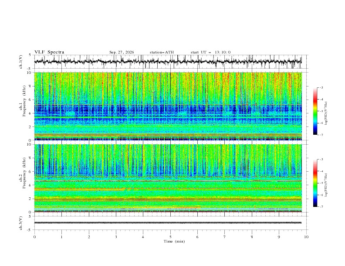Click the ch.3(V) axis label
The image size is (345, 266).
tap(21, 223)
